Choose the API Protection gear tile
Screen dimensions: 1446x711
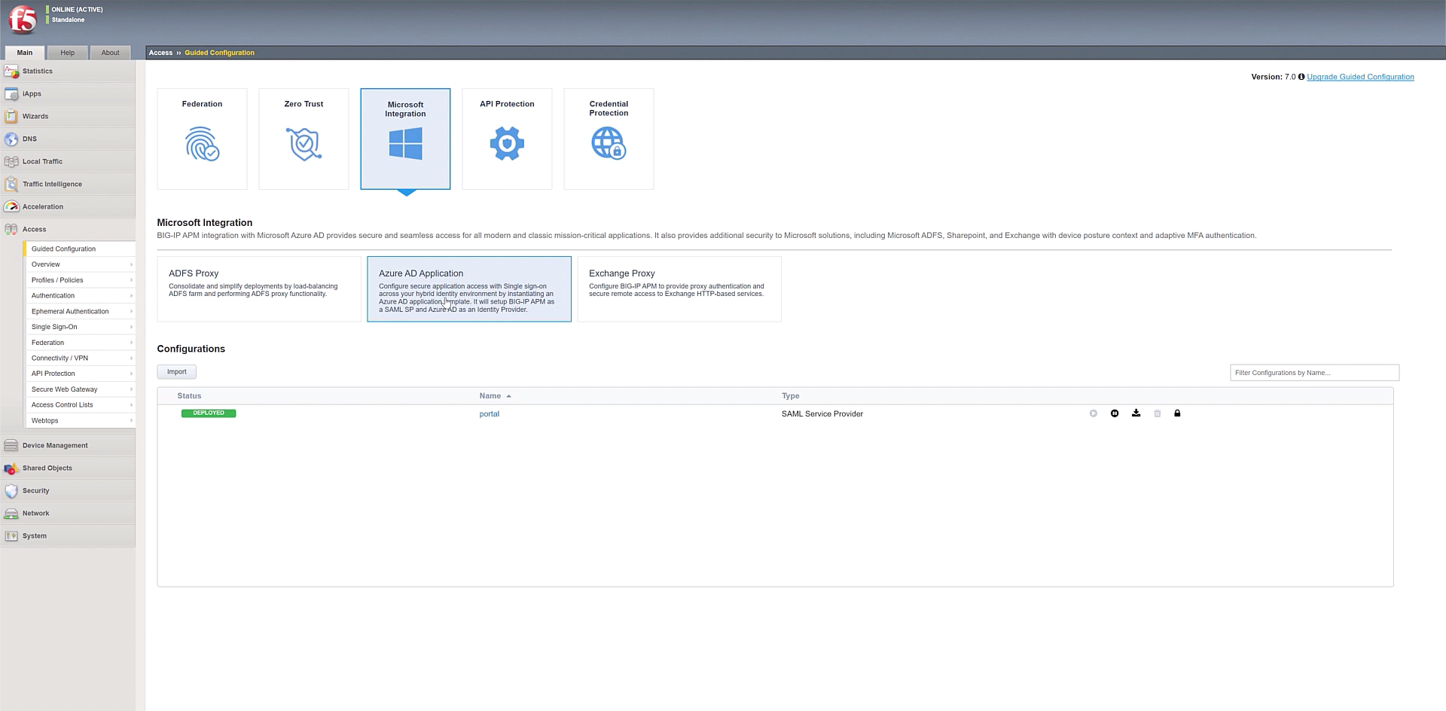[507, 139]
